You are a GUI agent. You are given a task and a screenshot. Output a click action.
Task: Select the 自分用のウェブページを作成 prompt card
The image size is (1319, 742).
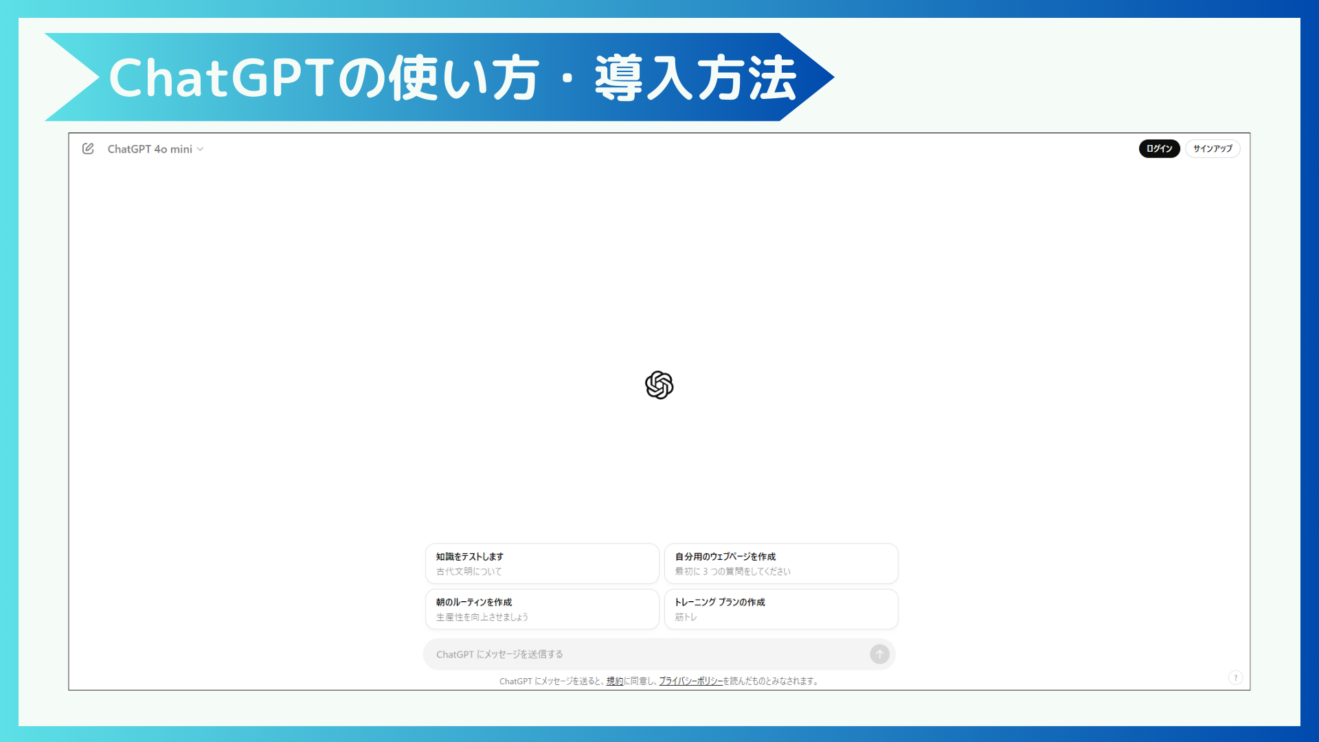tap(781, 563)
